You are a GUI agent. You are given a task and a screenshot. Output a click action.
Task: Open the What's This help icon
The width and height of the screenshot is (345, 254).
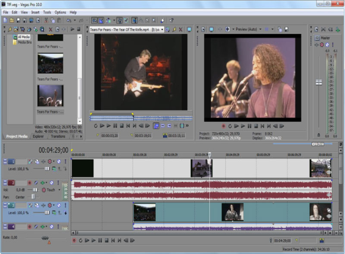(x=171, y=20)
